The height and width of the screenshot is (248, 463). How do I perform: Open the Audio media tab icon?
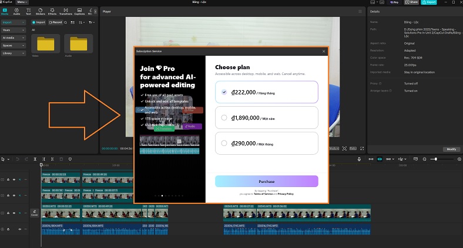tap(16, 11)
